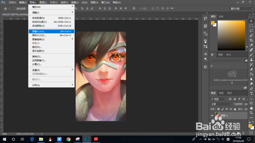Select the Crop tool
The image size is (255, 143).
click(251, 40)
